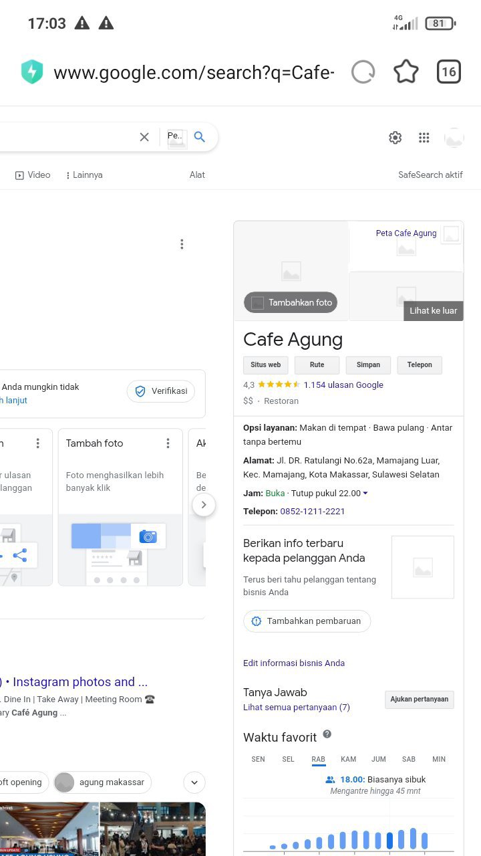Image resolution: width=481 pixels, height=856 pixels.
Task: Click the blue search magnifier icon
Action: coord(199,137)
